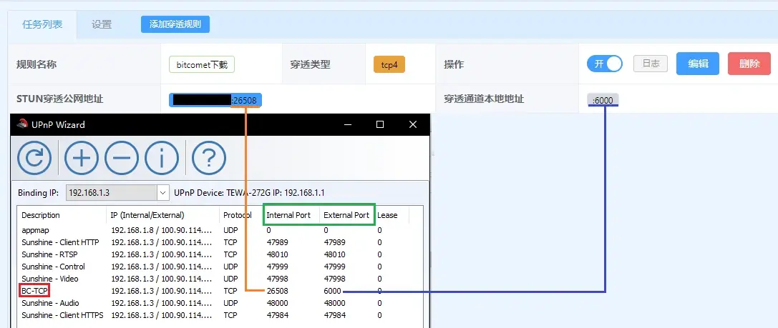Select the Sunshine - RTSP row
778x328 pixels.
click(220, 254)
